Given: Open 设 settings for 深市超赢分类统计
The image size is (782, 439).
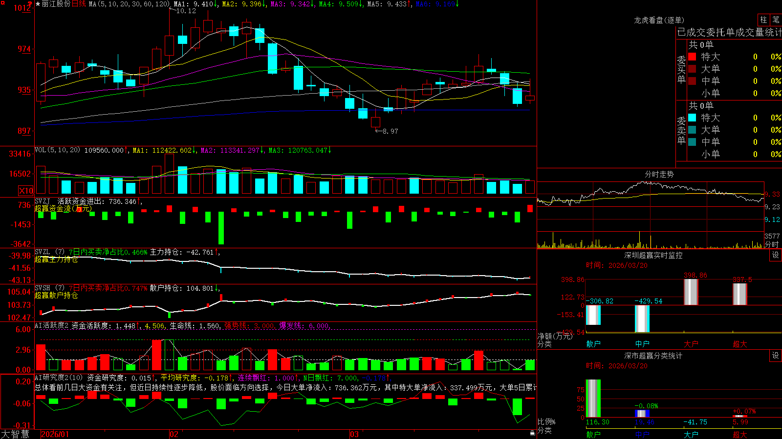Looking at the screenshot, I should [x=776, y=356].
